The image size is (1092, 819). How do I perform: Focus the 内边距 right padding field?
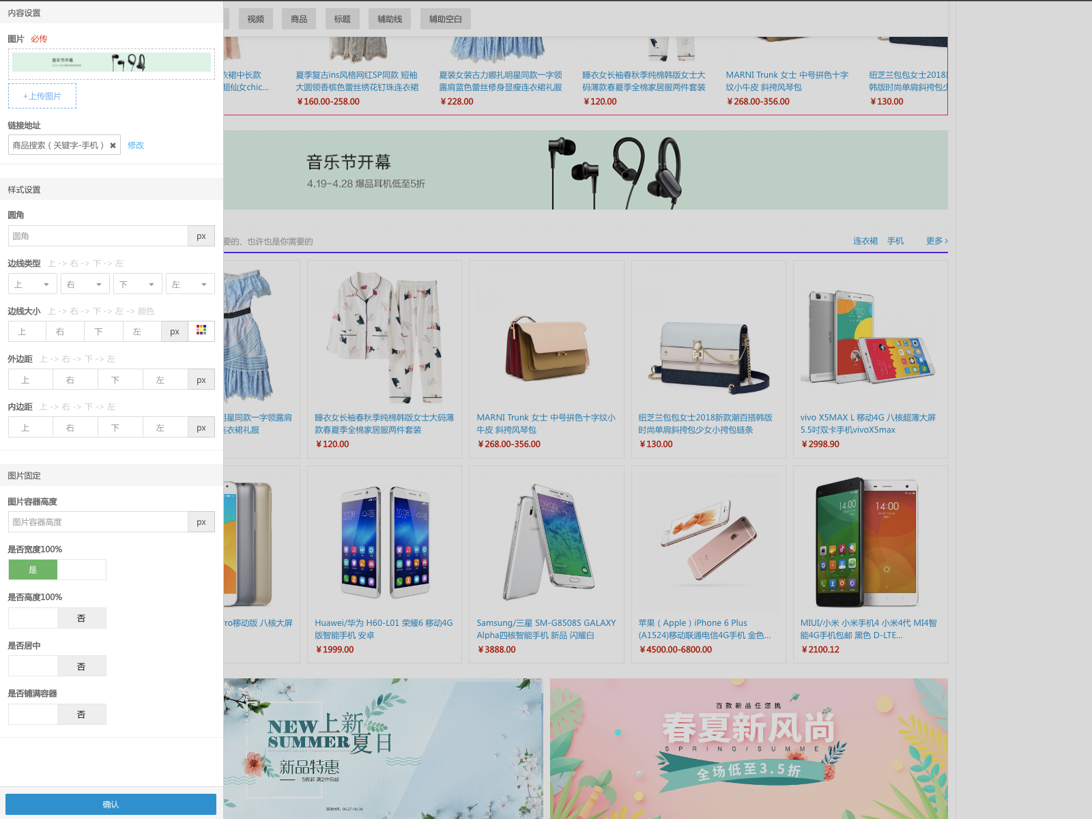(x=76, y=427)
